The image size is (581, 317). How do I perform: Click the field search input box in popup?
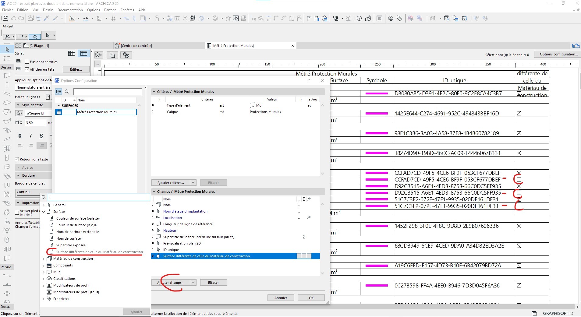click(99, 197)
